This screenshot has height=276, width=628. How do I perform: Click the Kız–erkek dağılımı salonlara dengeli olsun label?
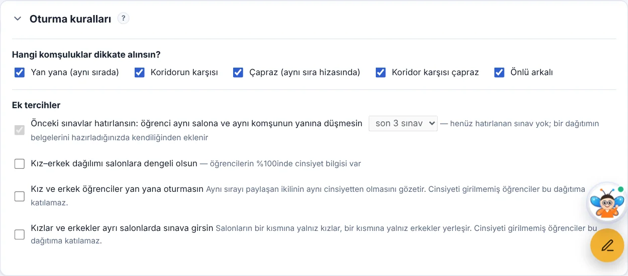[114, 163]
